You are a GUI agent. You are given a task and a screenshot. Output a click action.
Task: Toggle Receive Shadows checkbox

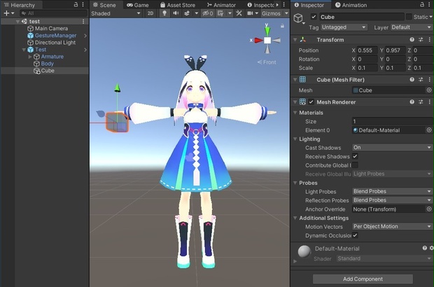(355, 156)
